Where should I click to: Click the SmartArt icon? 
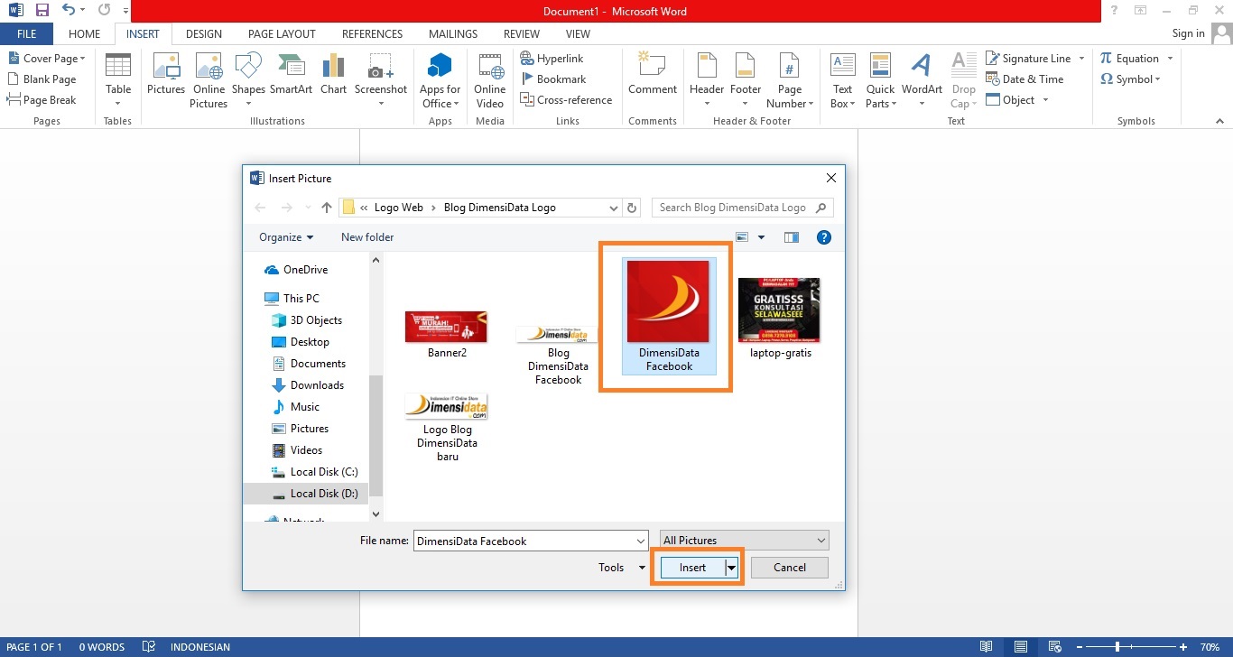[x=291, y=74]
